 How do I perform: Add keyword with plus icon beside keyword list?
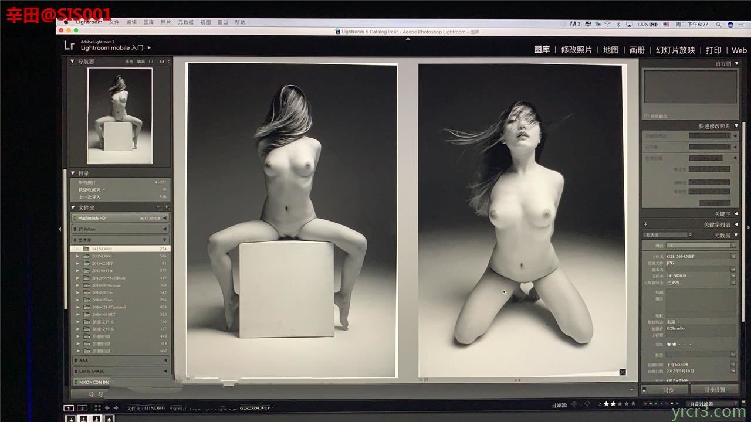[x=645, y=224]
